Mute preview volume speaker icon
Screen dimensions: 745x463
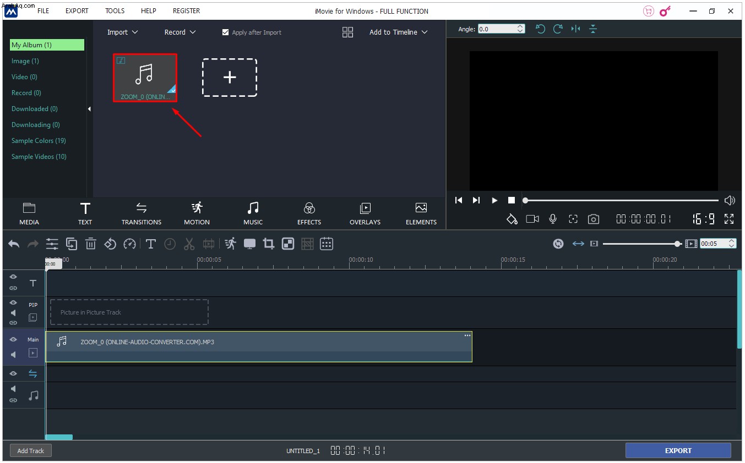(x=730, y=200)
